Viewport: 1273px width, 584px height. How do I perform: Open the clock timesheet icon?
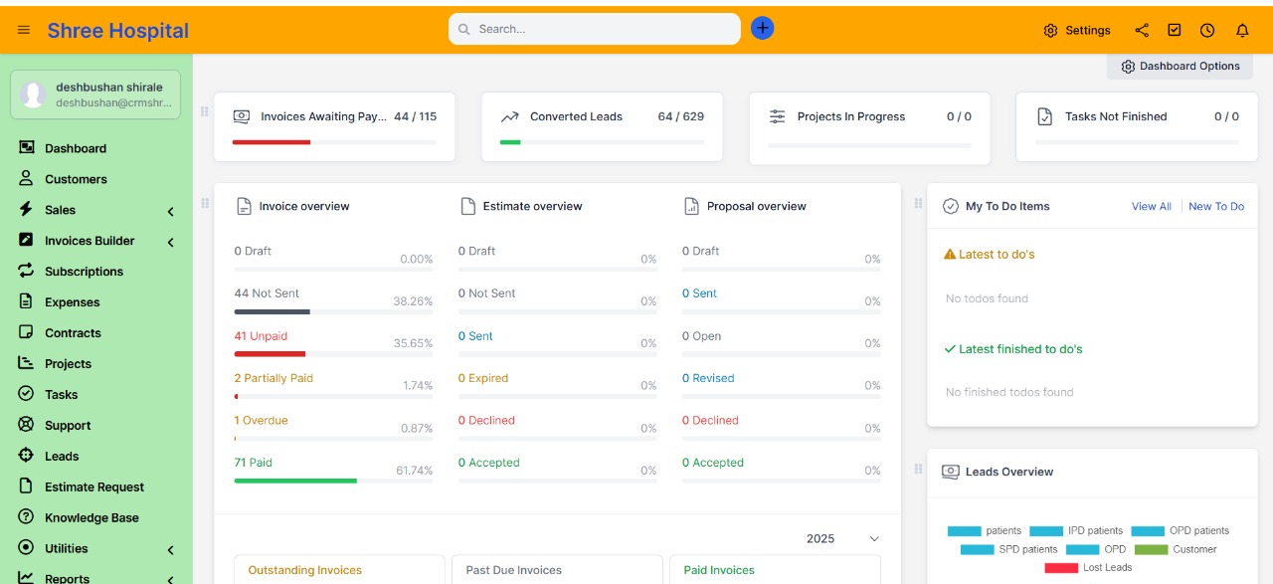(x=1207, y=30)
